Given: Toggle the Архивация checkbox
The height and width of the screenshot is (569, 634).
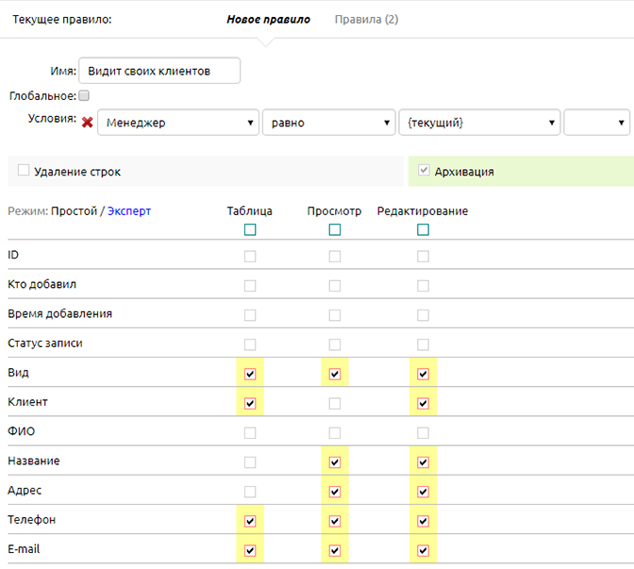Looking at the screenshot, I should (x=424, y=171).
